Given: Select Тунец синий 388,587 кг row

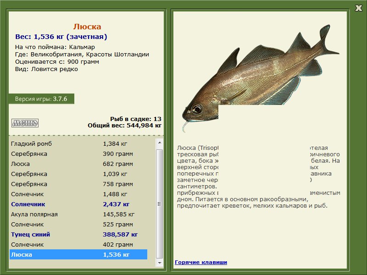Looking at the screenshot, I should (x=78, y=234).
